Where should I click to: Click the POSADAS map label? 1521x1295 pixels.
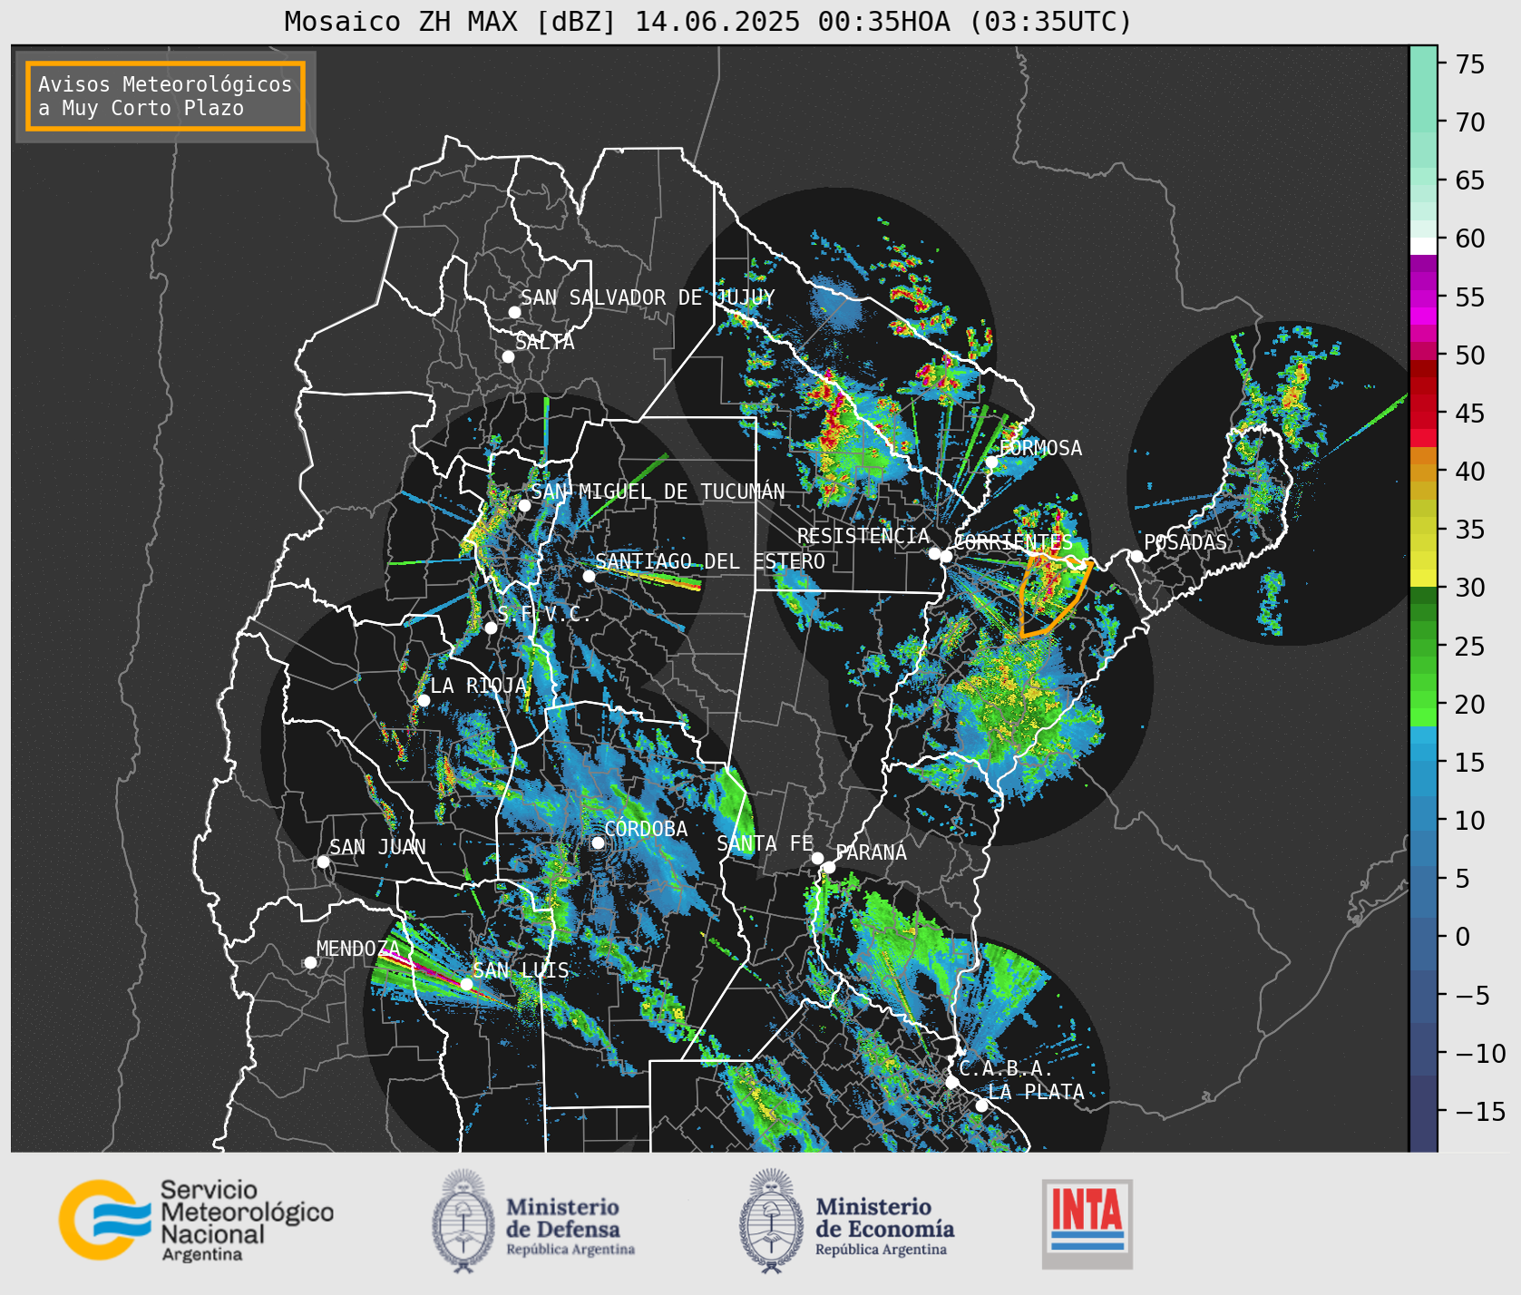[1185, 542]
